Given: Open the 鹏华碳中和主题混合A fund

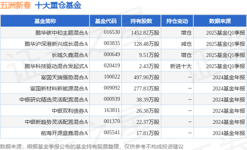Looking at the screenshot, I should (x=61, y=33).
